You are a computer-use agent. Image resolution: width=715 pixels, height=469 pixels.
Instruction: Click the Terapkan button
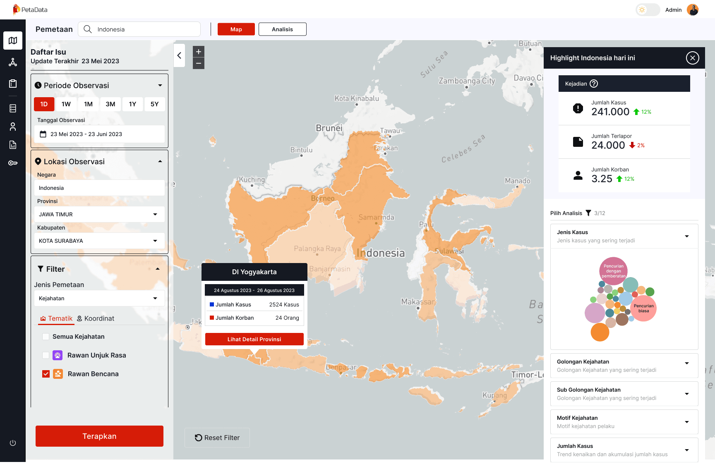[x=99, y=436]
